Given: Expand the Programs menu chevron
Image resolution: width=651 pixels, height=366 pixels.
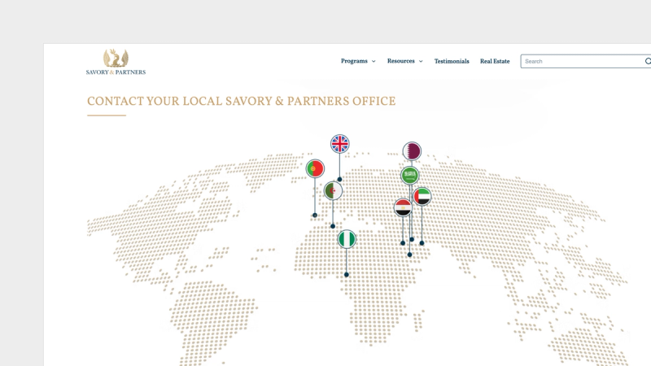Looking at the screenshot, I should point(374,62).
